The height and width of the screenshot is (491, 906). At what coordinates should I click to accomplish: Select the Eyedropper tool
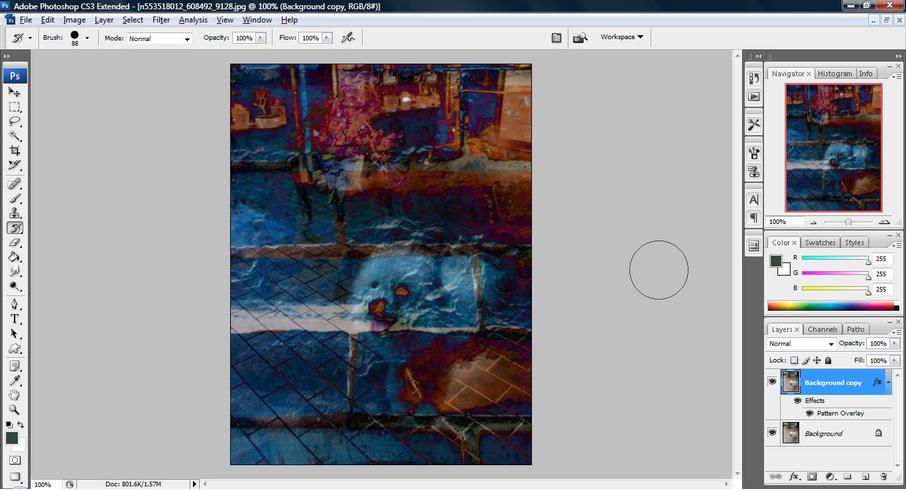pos(15,380)
